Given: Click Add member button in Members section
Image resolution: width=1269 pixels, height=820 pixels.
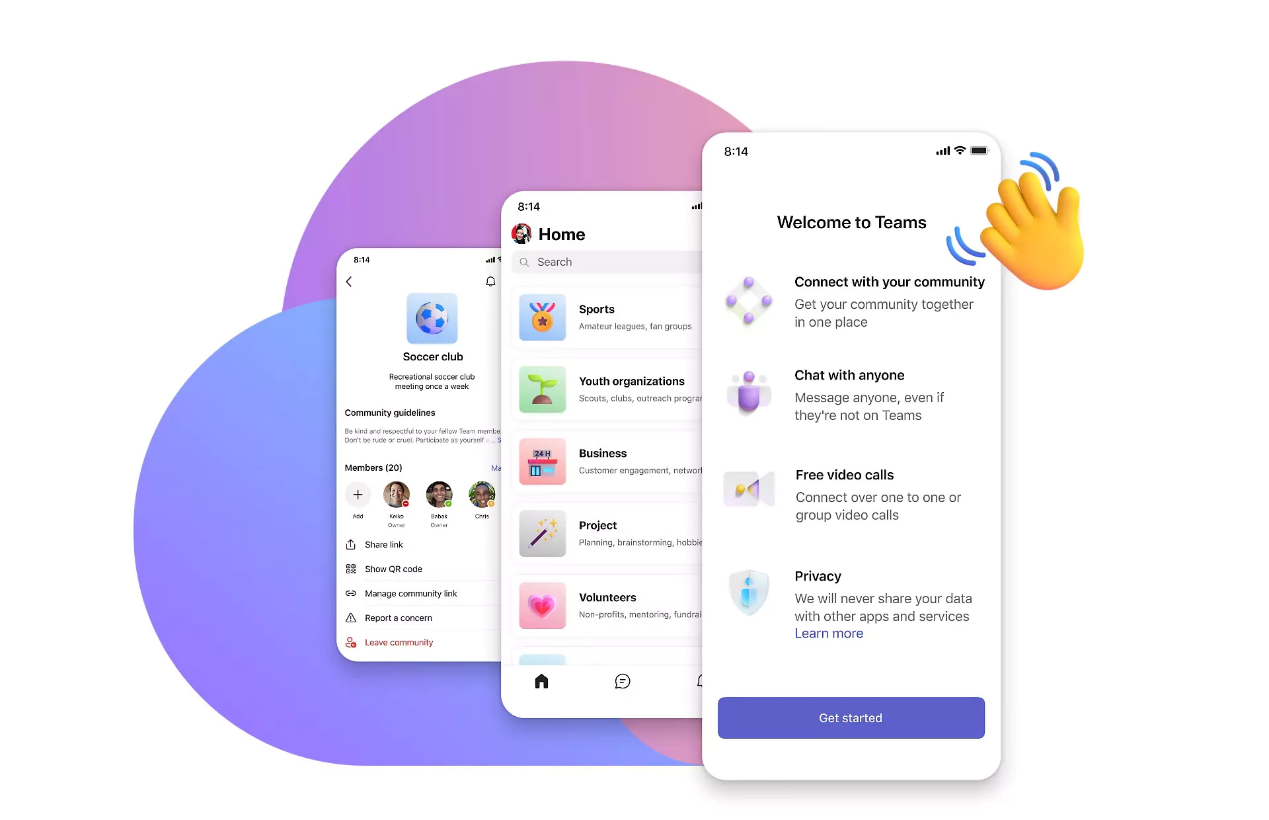Looking at the screenshot, I should 357,494.
